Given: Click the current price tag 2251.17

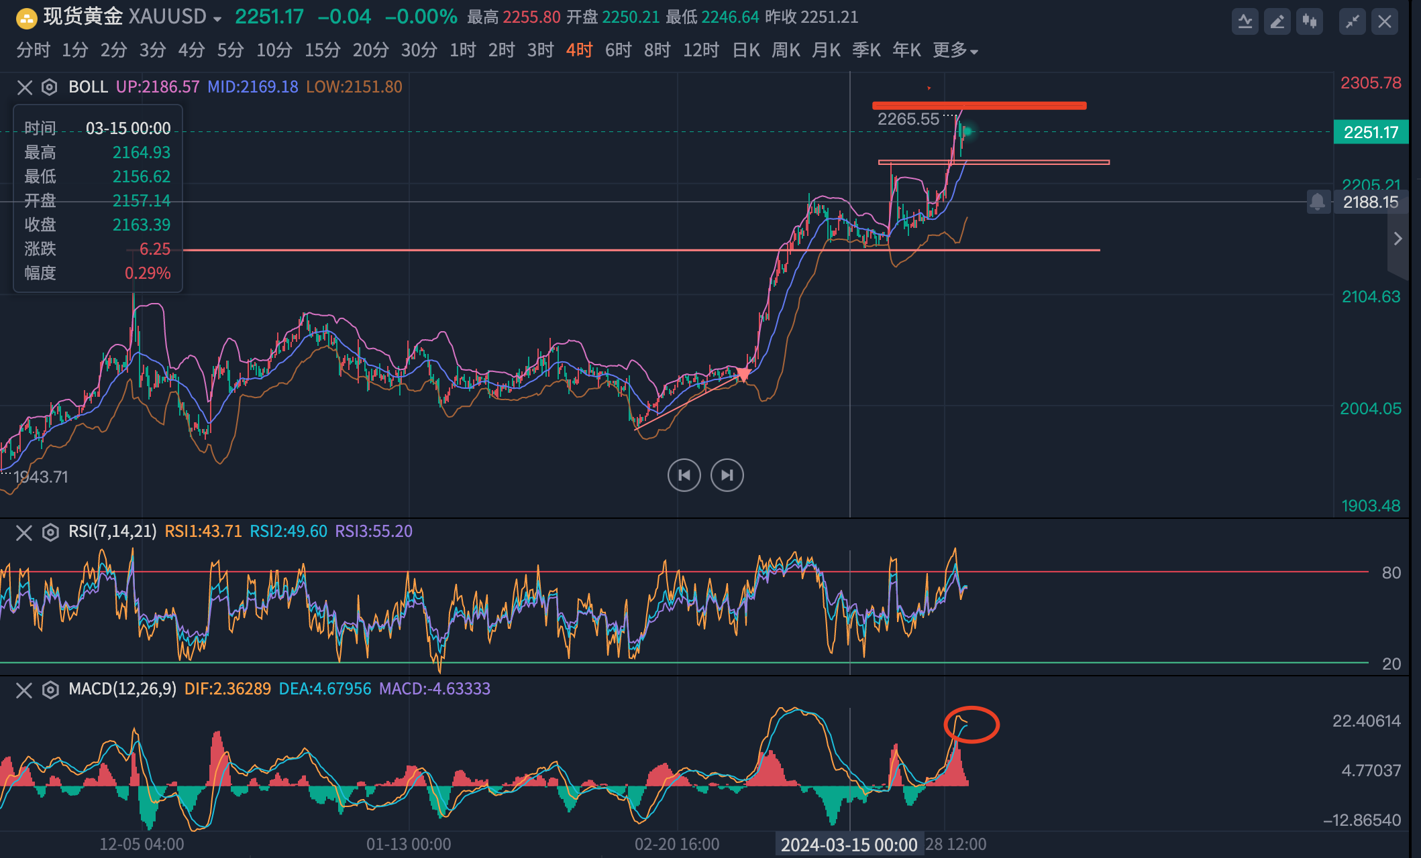Looking at the screenshot, I should [1371, 132].
